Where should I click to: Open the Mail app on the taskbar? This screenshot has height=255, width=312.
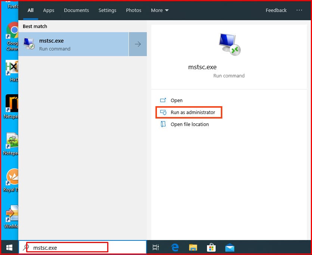pyautogui.click(x=230, y=247)
